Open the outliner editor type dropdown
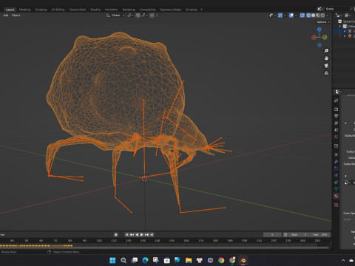The width and height of the screenshot is (355, 266). [x=339, y=16]
